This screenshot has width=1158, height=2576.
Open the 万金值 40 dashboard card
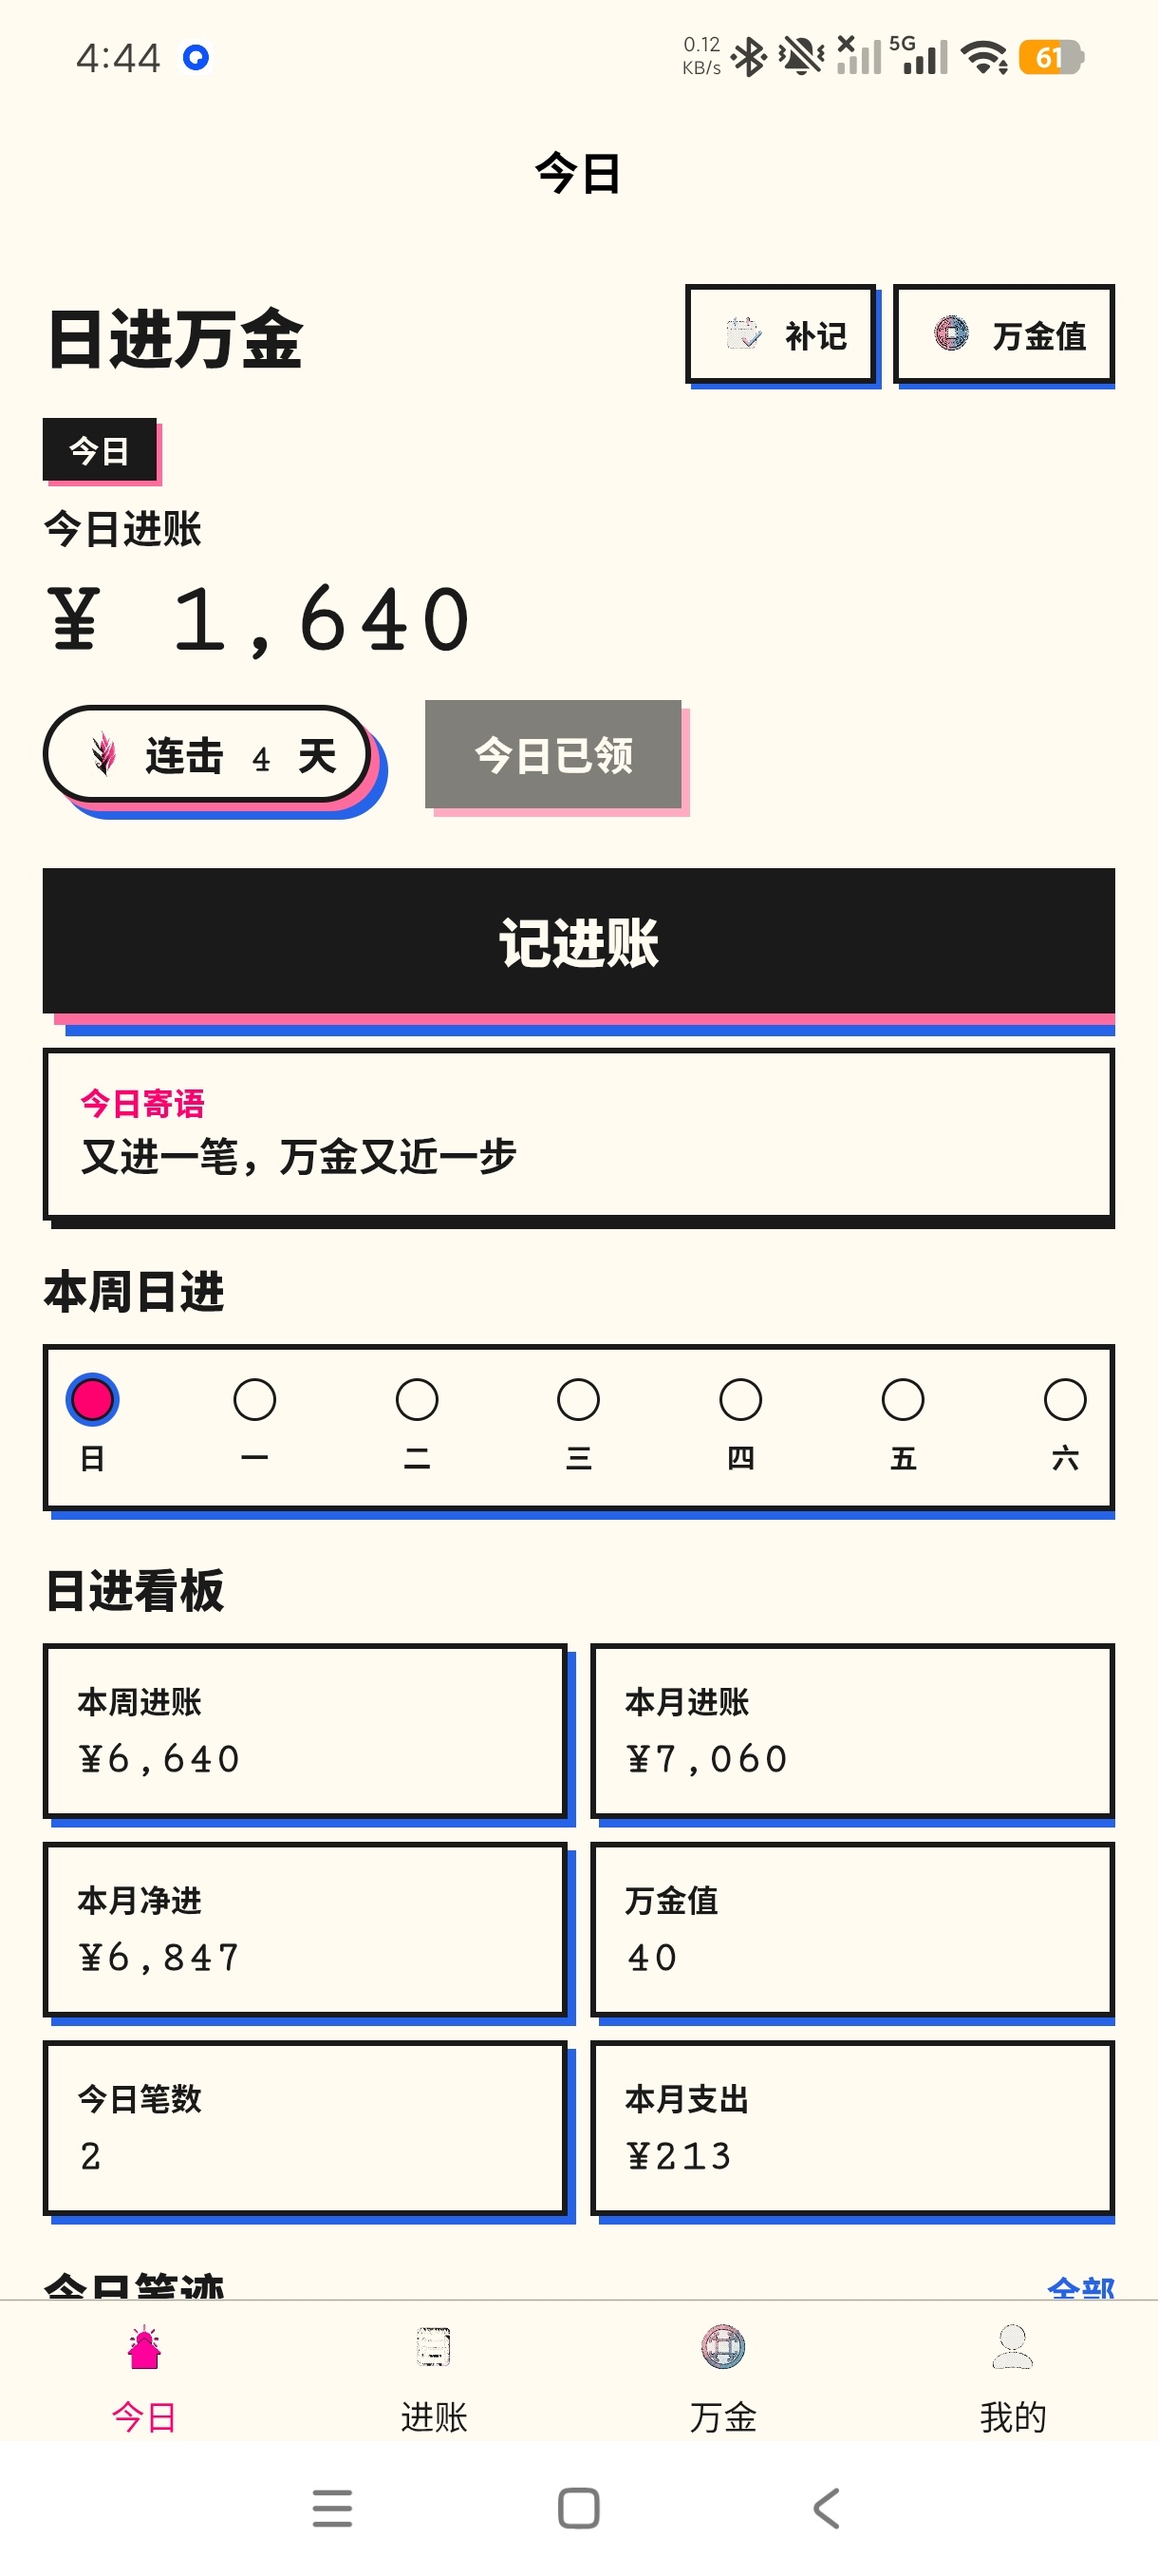[852, 1929]
